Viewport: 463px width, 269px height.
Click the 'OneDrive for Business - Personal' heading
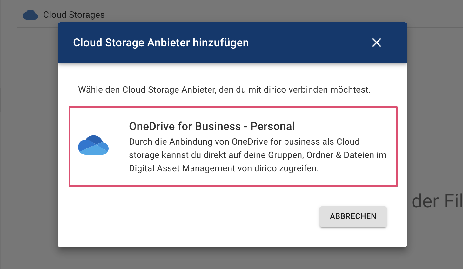211,126
